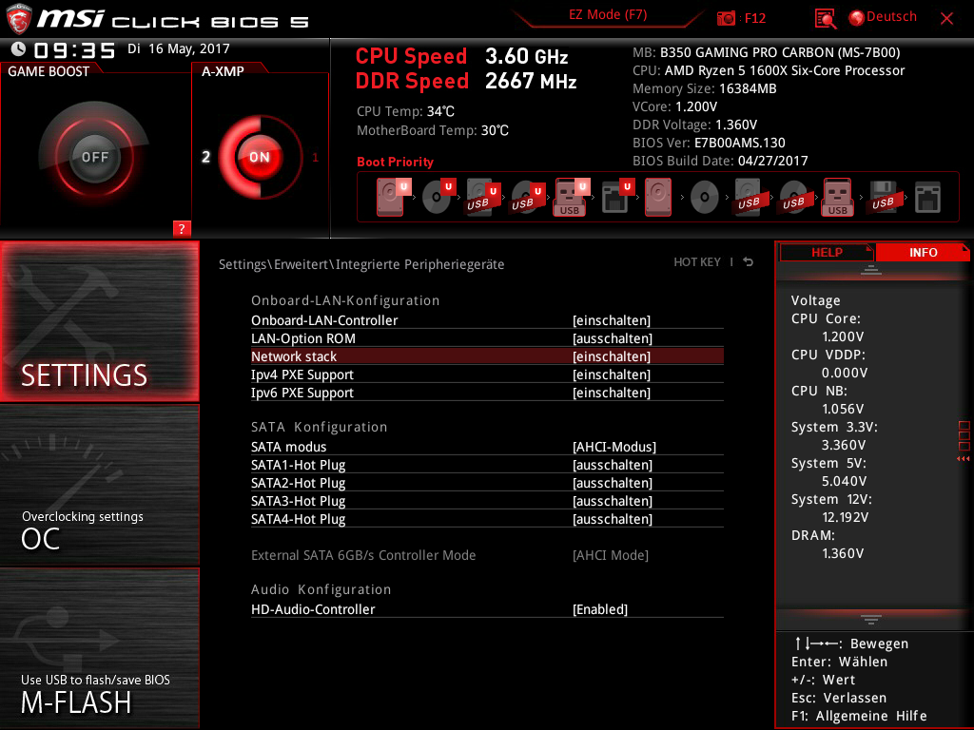Screen dimensions: 974x730
Task: Close the BIOS with the red X
Action: coord(946,18)
